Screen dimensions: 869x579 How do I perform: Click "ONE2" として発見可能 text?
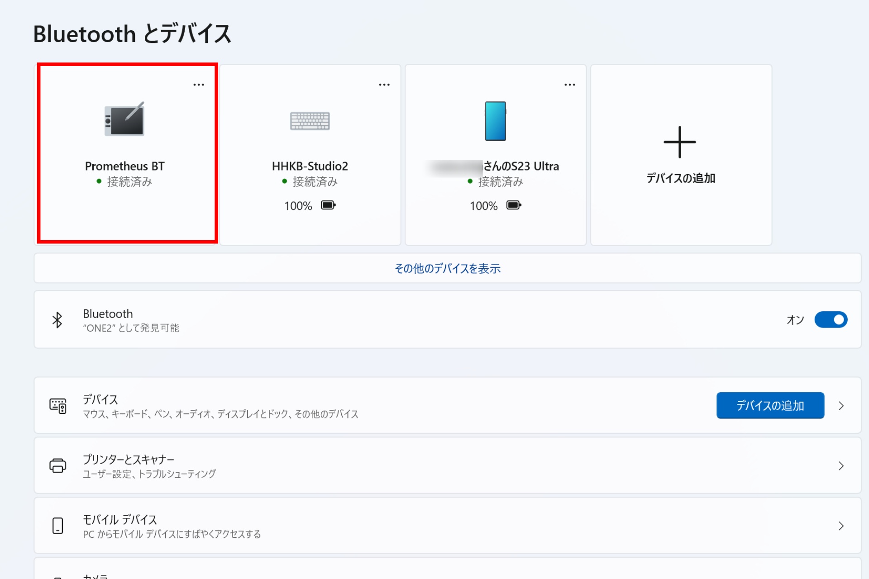click(131, 328)
